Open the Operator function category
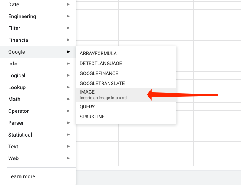The image size is (241, 185). (19, 111)
